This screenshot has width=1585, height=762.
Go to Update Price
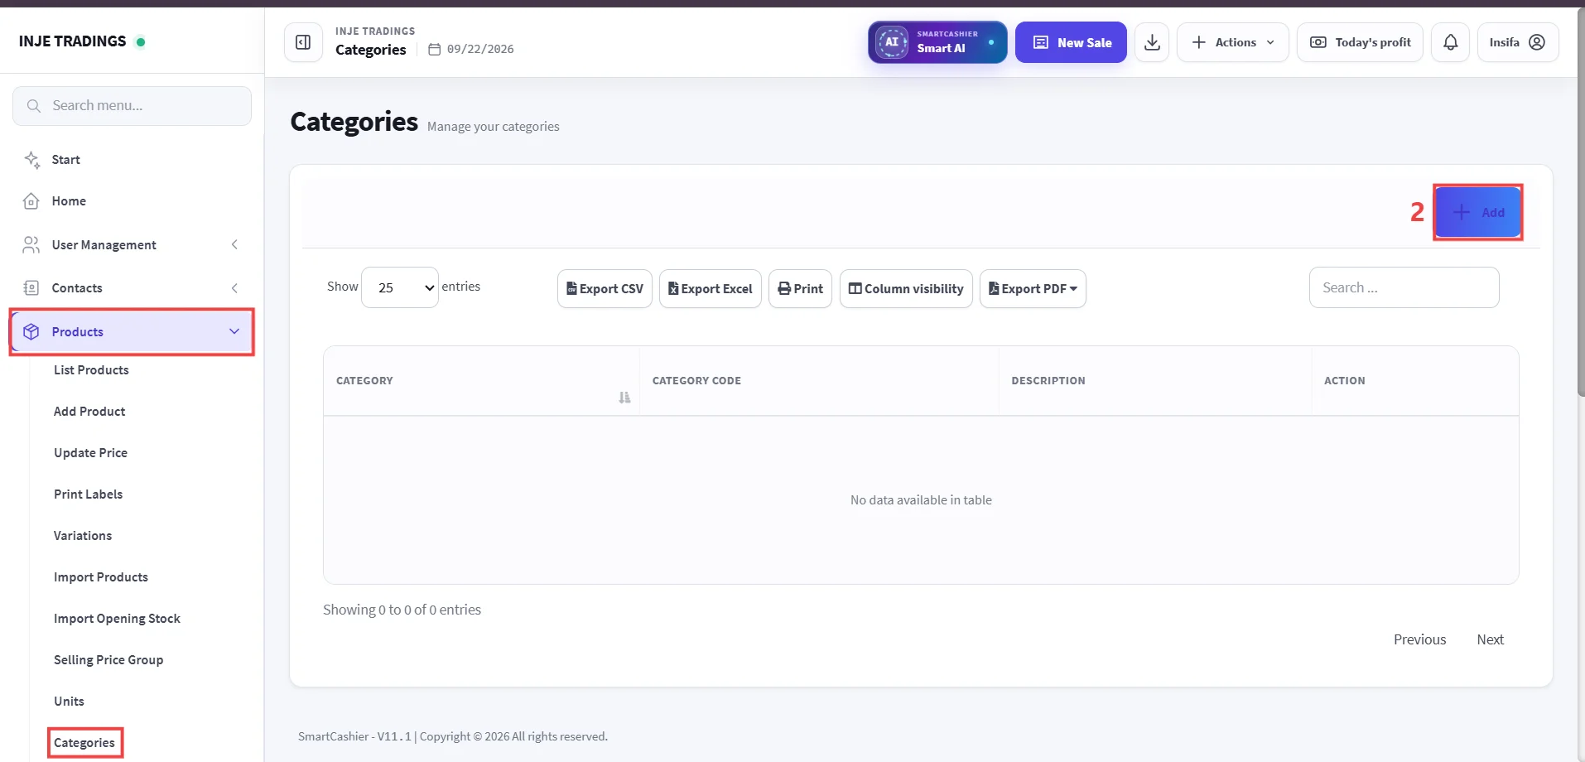(x=90, y=453)
